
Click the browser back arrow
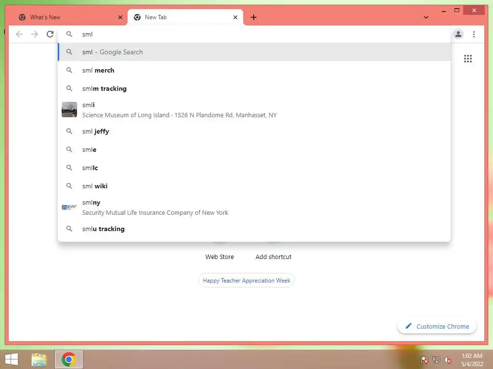point(19,34)
